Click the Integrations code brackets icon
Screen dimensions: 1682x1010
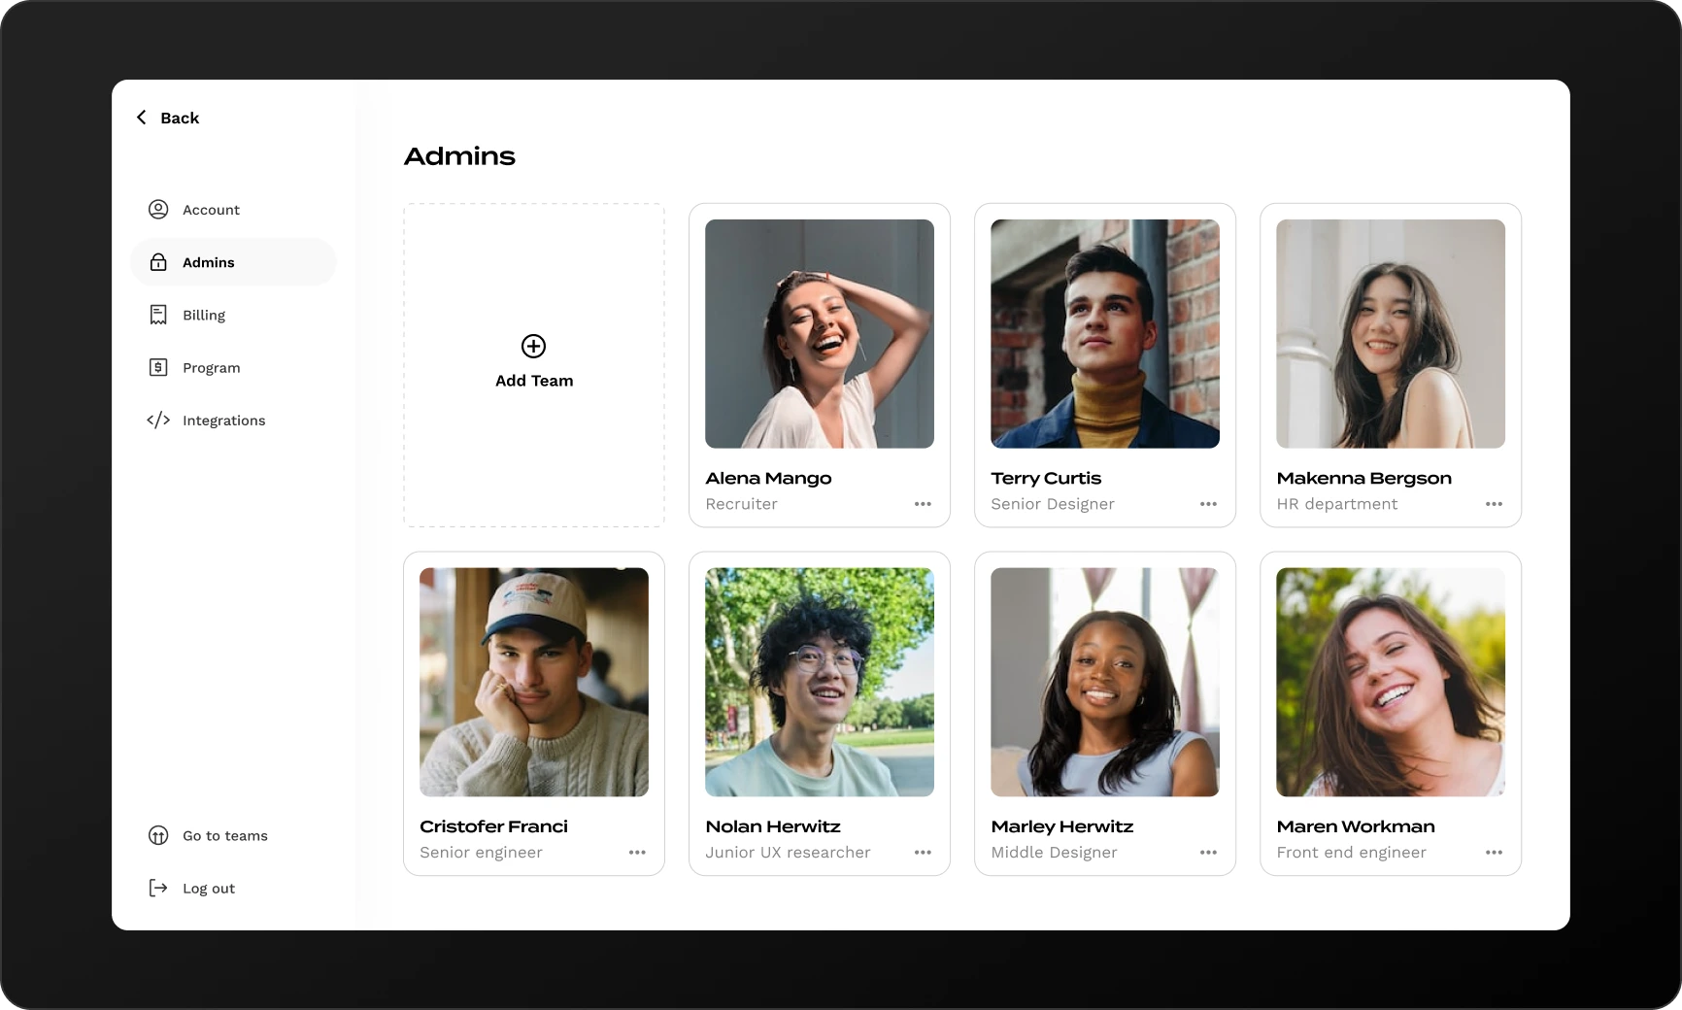[x=158, y=420]
